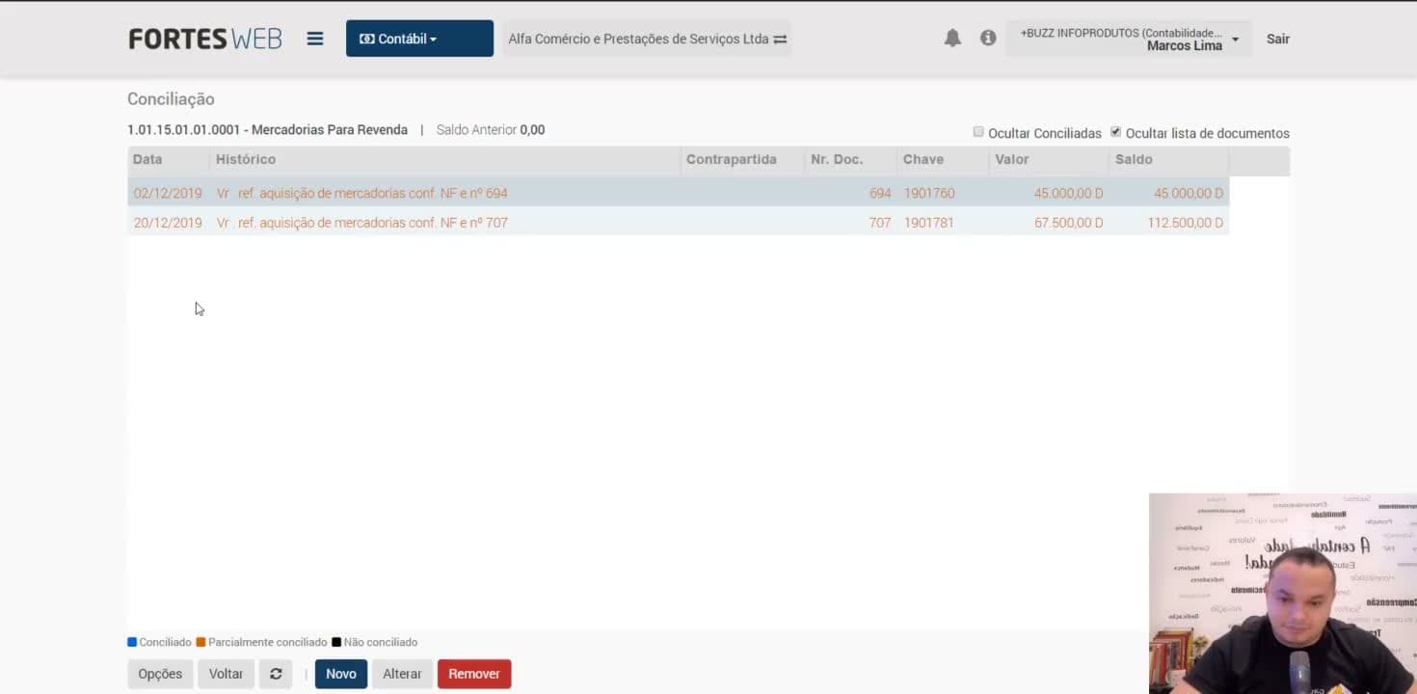1417x694 pixels.
Task: Click the Chave column header
Action: point(943,160)
